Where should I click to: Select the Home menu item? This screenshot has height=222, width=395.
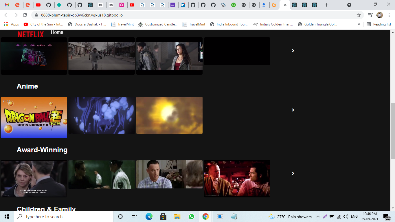point(57,32)
